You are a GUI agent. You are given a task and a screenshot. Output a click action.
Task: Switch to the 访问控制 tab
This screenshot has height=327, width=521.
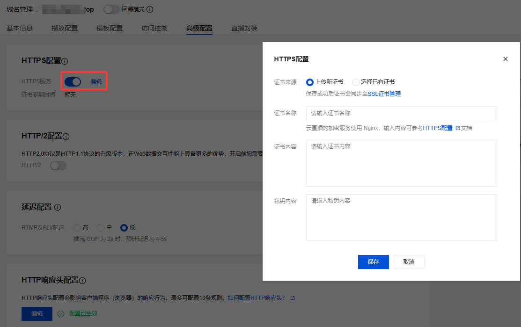click(x=154, y=28)
